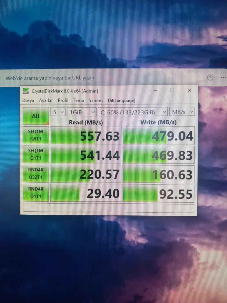Expand the 1GiB test size dropdown
The image size is (227, 303).
(82, 112)
